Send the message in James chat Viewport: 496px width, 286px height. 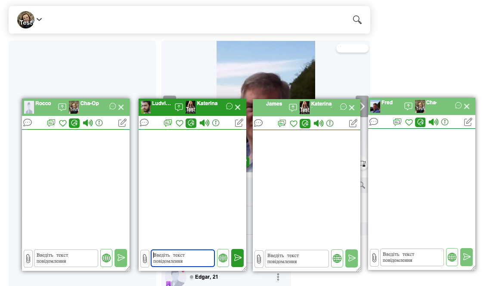[352, 258]
